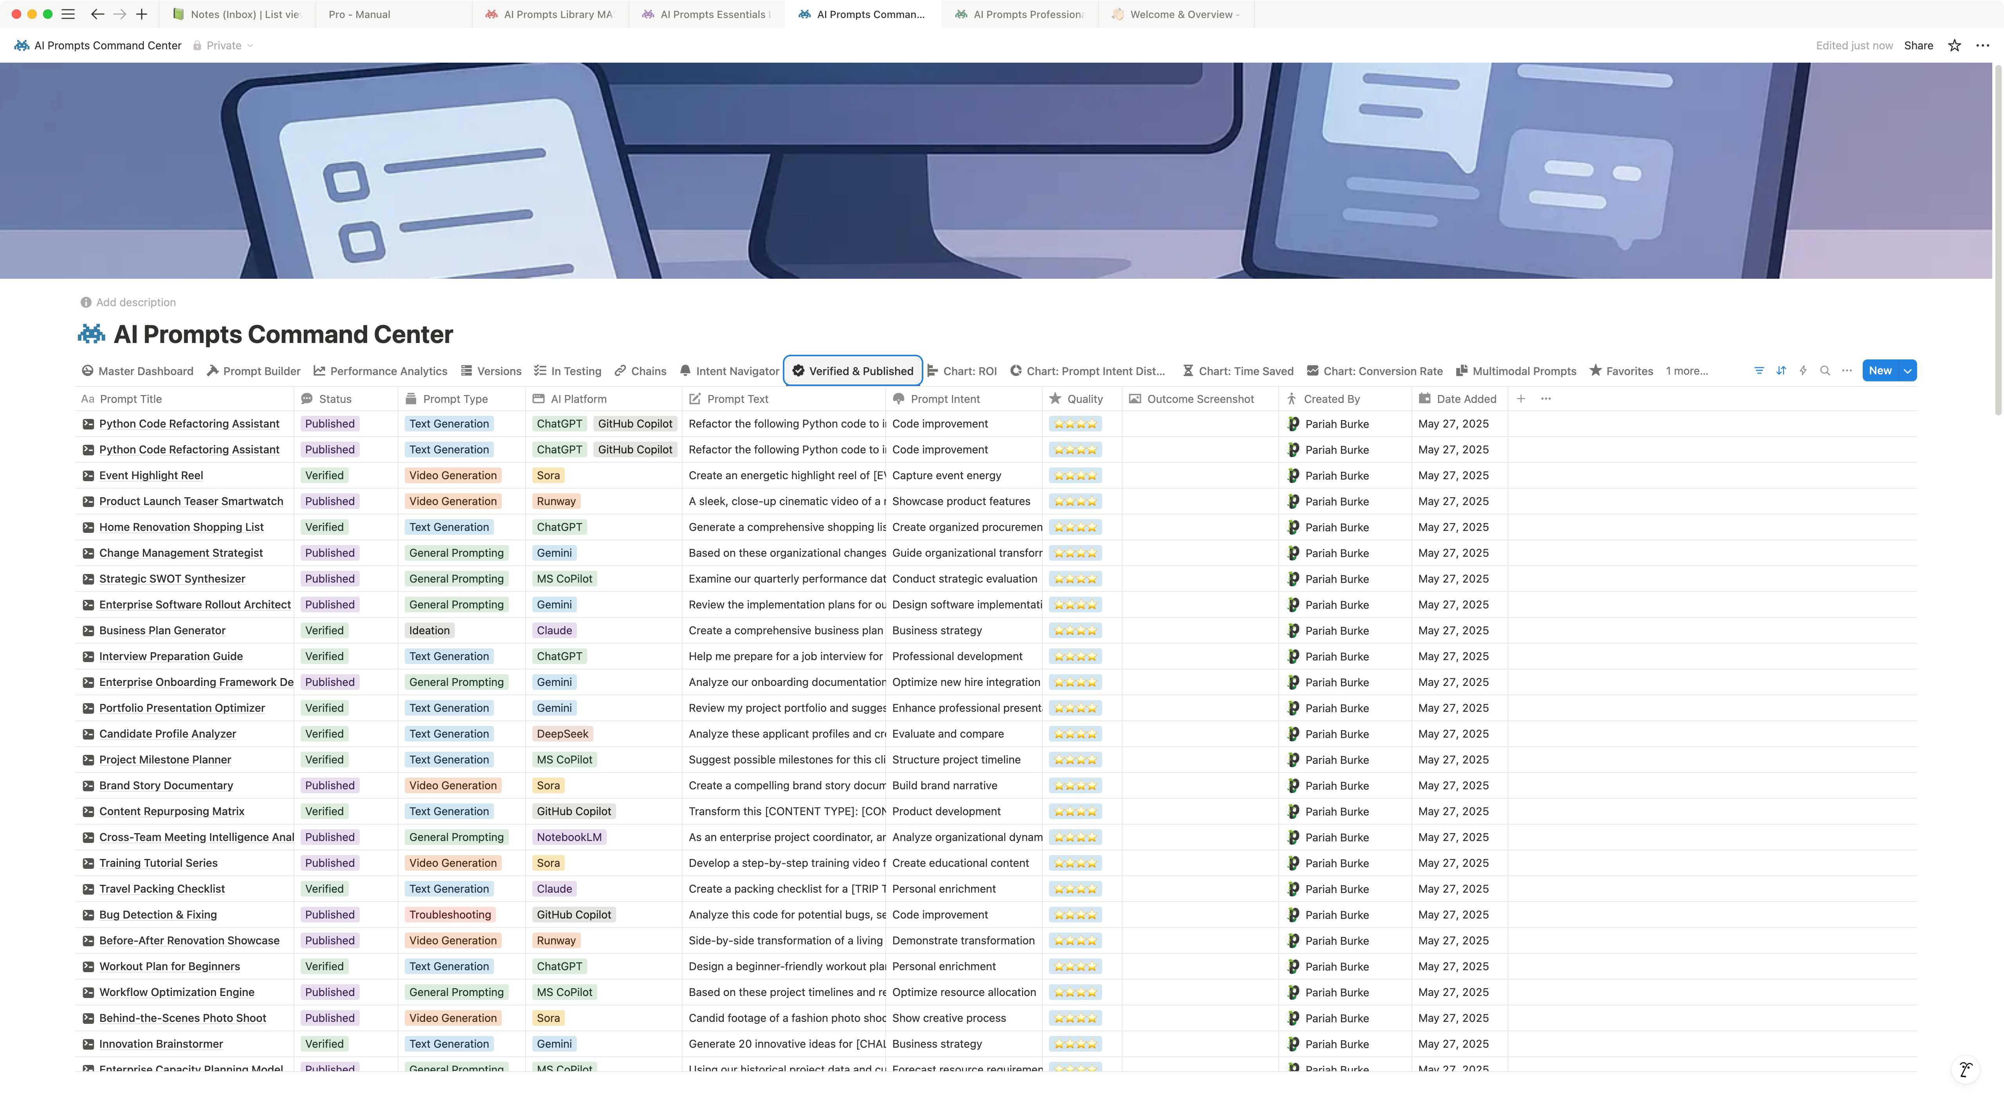Open the Prompt Text column header menu
Image resolution: width=2004 pixels, height=1108 pixels.
point(784,399)
